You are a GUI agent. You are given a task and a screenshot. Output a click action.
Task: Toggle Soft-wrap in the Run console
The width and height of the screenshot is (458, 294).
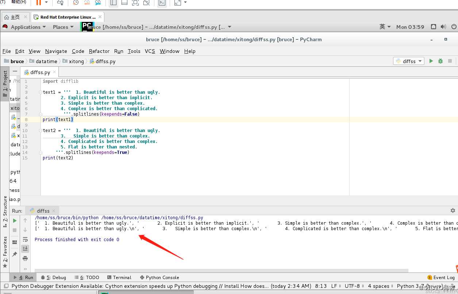(25, 239)
